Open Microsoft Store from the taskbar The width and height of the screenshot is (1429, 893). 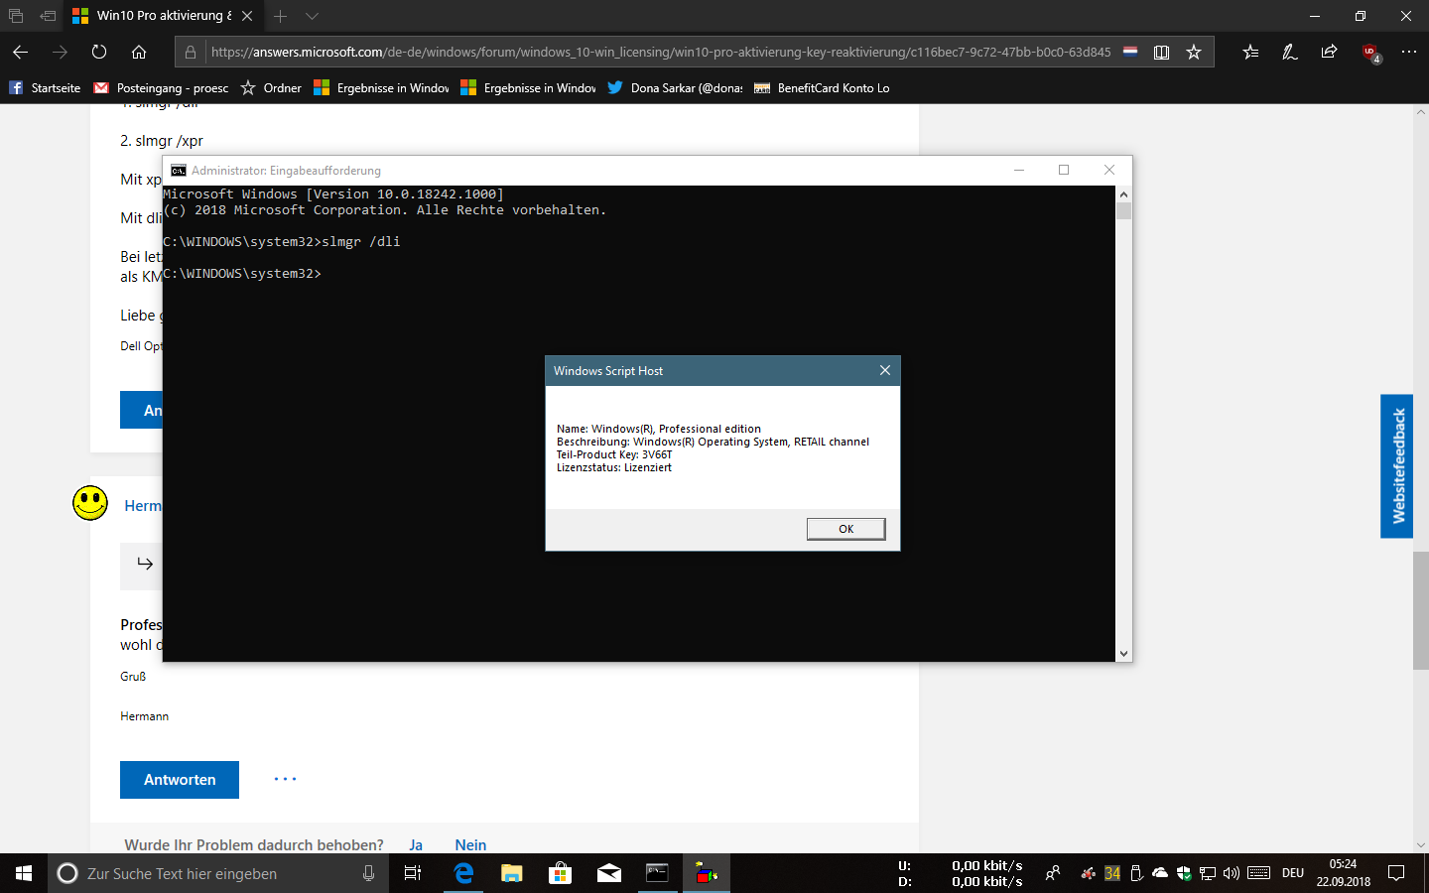click(x=561, y=873)
